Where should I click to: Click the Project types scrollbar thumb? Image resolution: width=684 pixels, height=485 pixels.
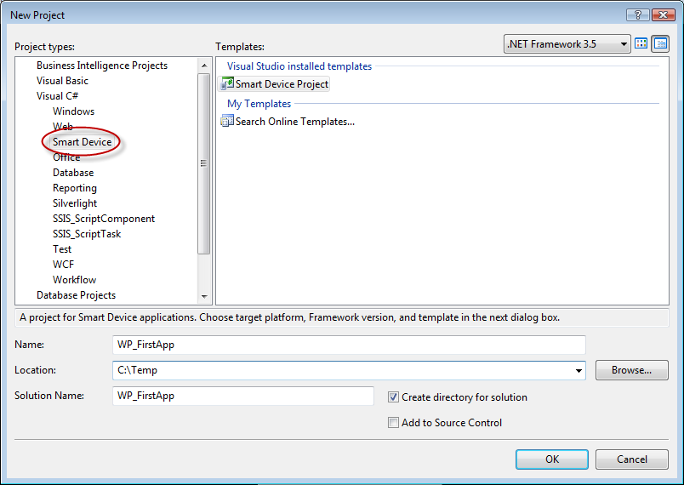tap(203, 163)
